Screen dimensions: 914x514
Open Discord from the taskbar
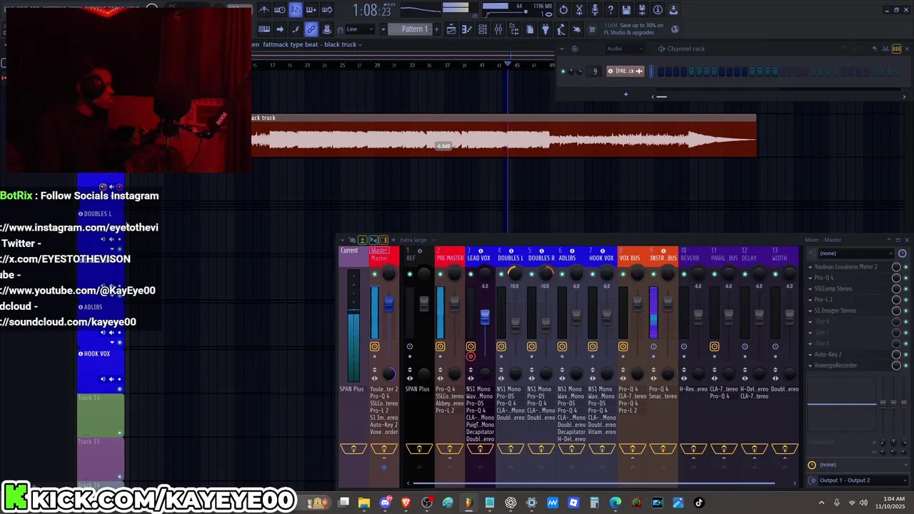point(386,503)
